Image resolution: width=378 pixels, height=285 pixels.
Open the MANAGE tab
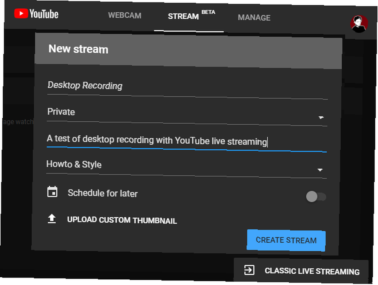click(254, 18)
